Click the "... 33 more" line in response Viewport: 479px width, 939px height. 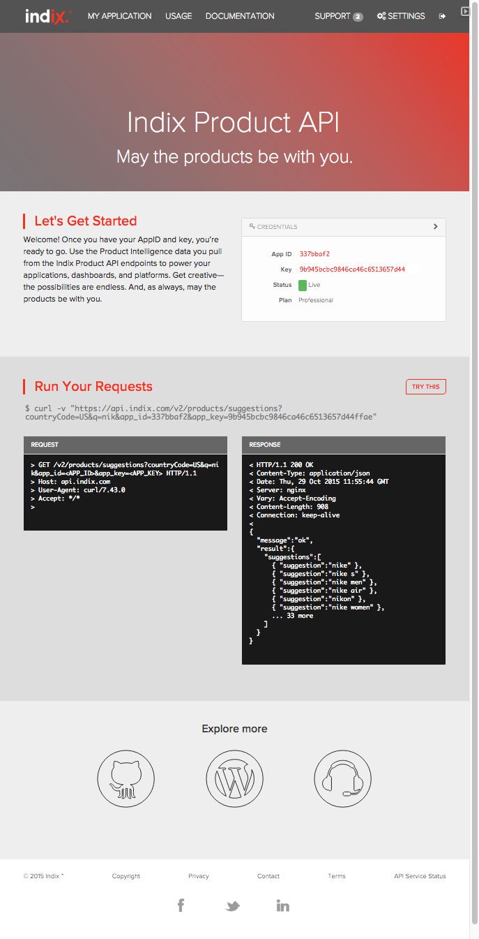292,616
